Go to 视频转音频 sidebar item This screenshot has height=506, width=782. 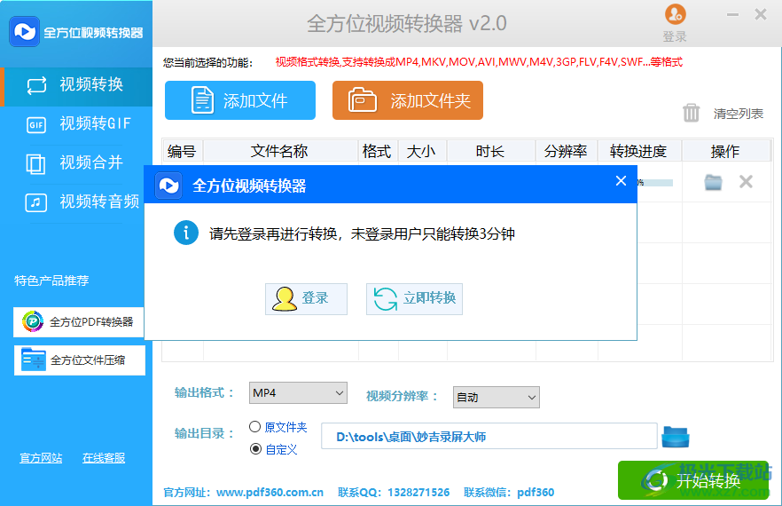click(x=76, y=202)
